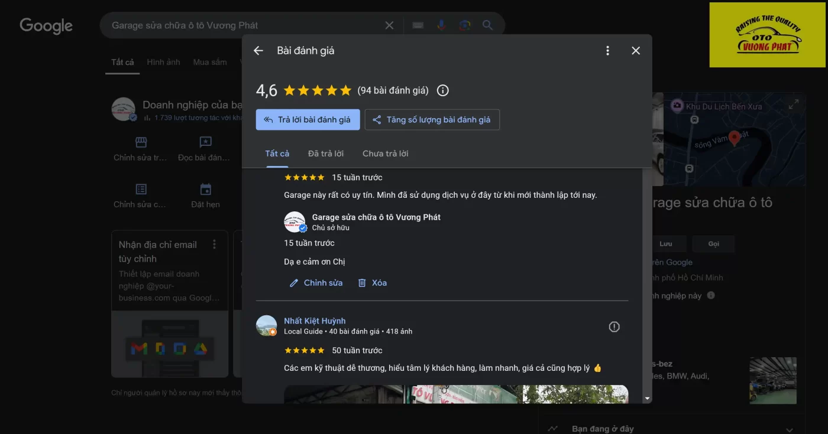The image size is (828, 434).
Task: Switch to the Chưa trả lời tab
Action: pyautogui.click(x=386, y=154)
